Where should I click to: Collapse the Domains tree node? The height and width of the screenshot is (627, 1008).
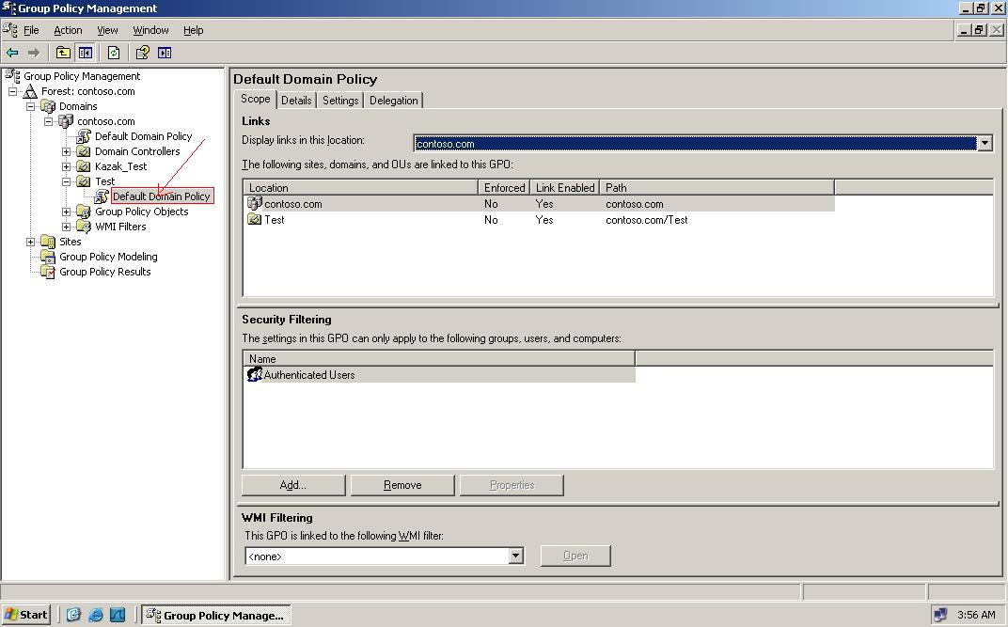30,106
